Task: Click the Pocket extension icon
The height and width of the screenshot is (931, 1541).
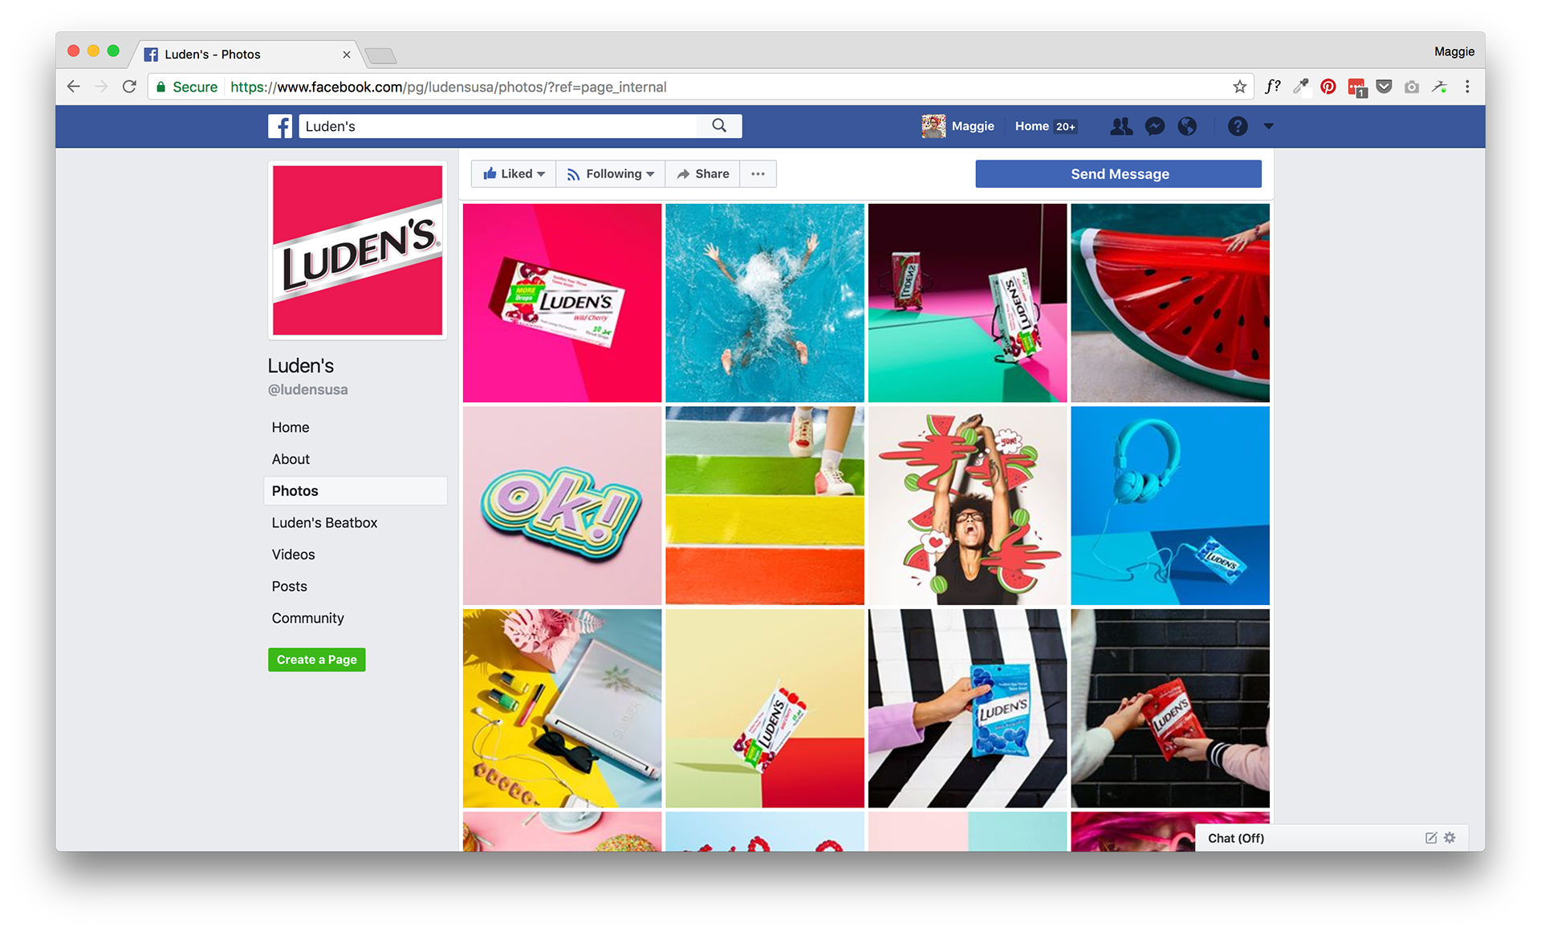Action: pos(1384,87)
